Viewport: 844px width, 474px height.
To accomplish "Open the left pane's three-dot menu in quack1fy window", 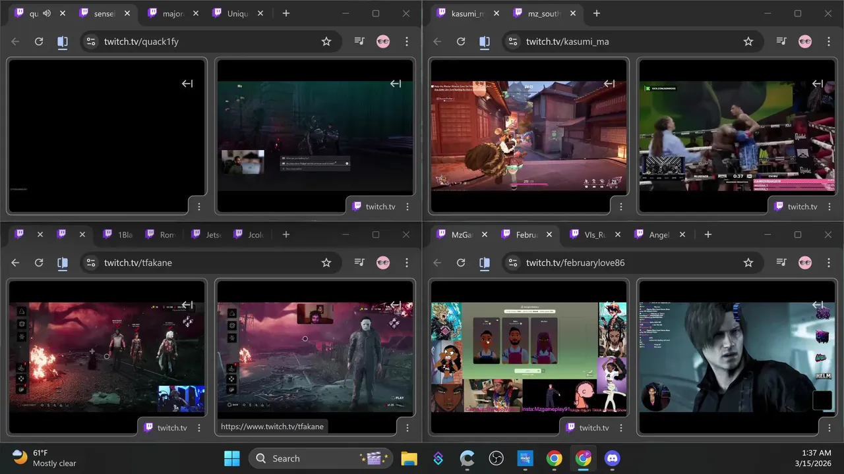I will point(199,207).
